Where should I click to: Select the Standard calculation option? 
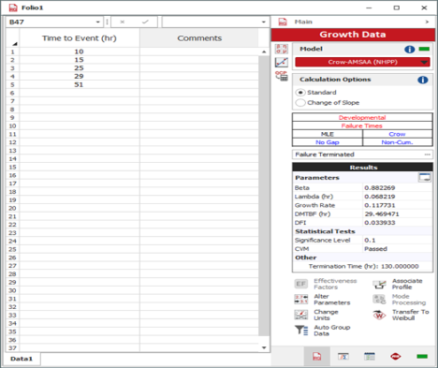tap(300, 93)
